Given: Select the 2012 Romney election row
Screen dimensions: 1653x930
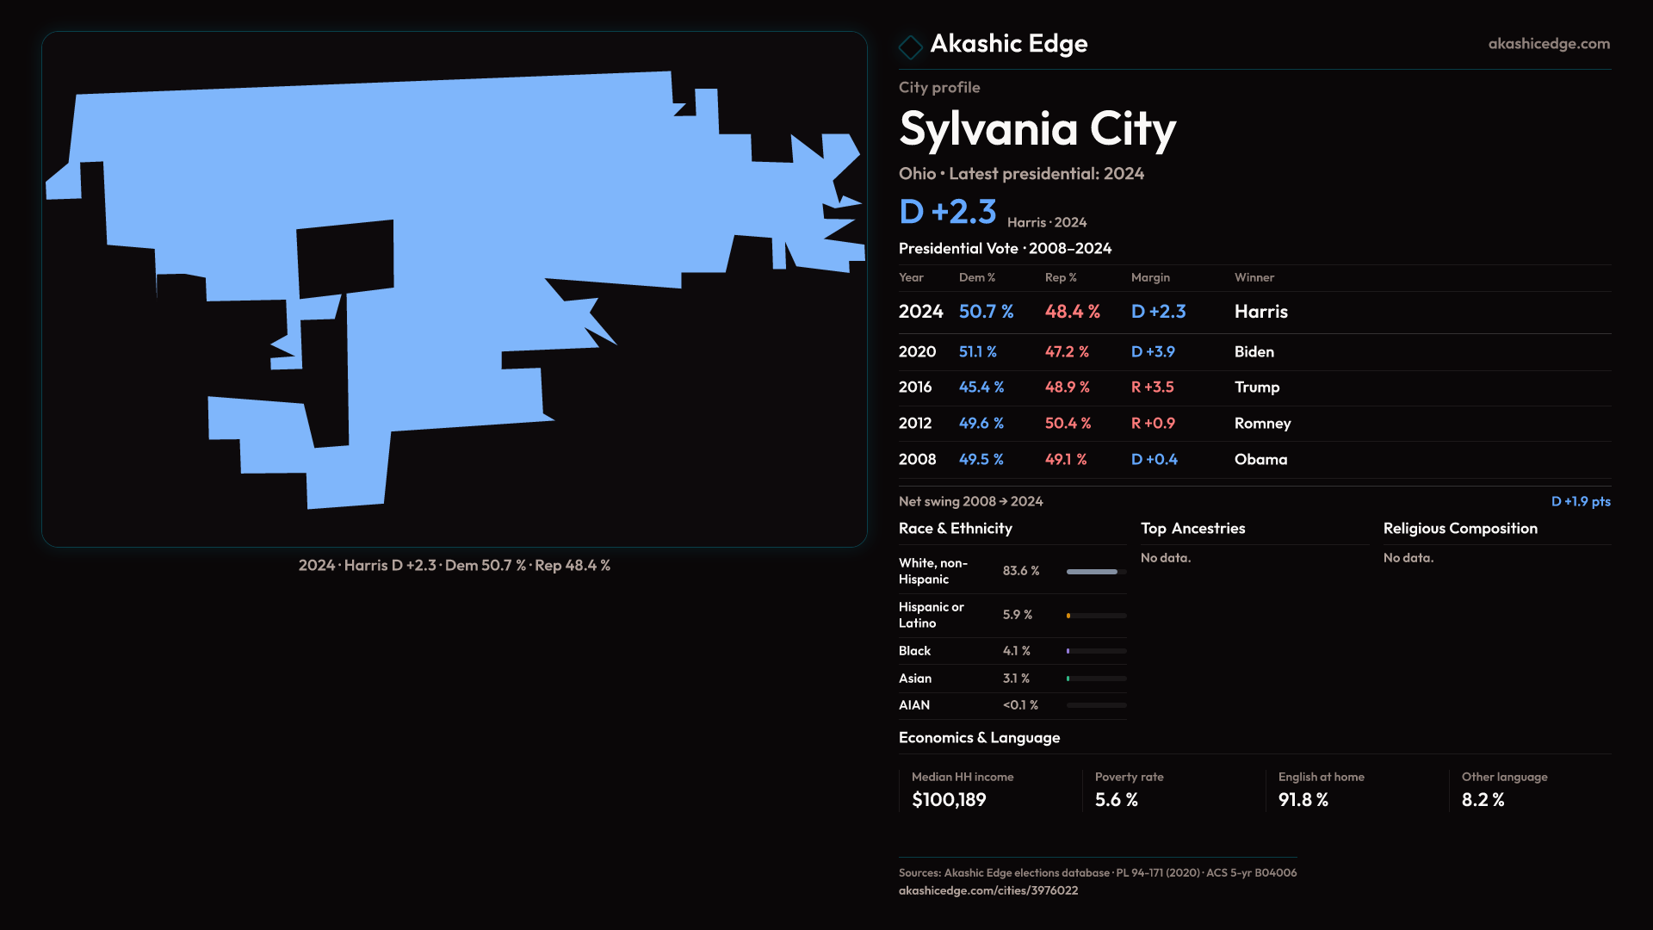Looking at the screenshot, I should tap(1254, 424).
